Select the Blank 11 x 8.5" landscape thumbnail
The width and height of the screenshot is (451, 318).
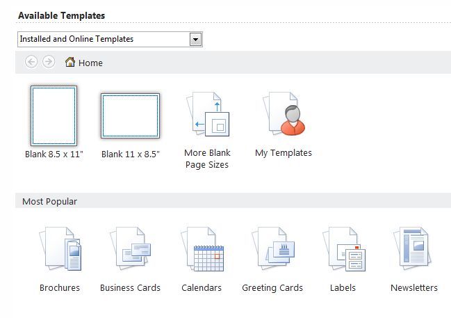point(130,116)
